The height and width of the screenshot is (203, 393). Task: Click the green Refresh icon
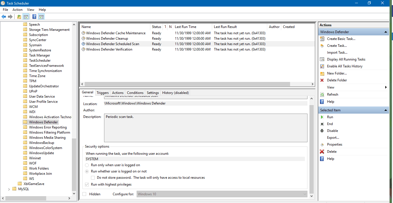[322, 95]
